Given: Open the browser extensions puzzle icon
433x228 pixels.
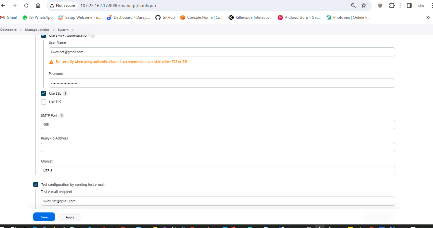Looking at the screenshot, I should tap(392, 6).
